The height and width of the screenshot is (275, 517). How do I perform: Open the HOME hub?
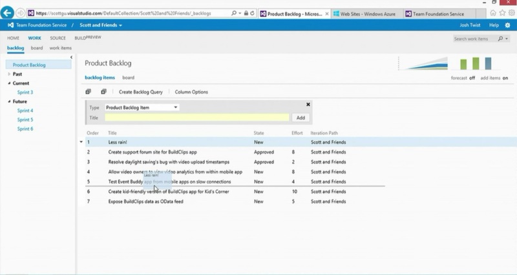coord(13,38)
